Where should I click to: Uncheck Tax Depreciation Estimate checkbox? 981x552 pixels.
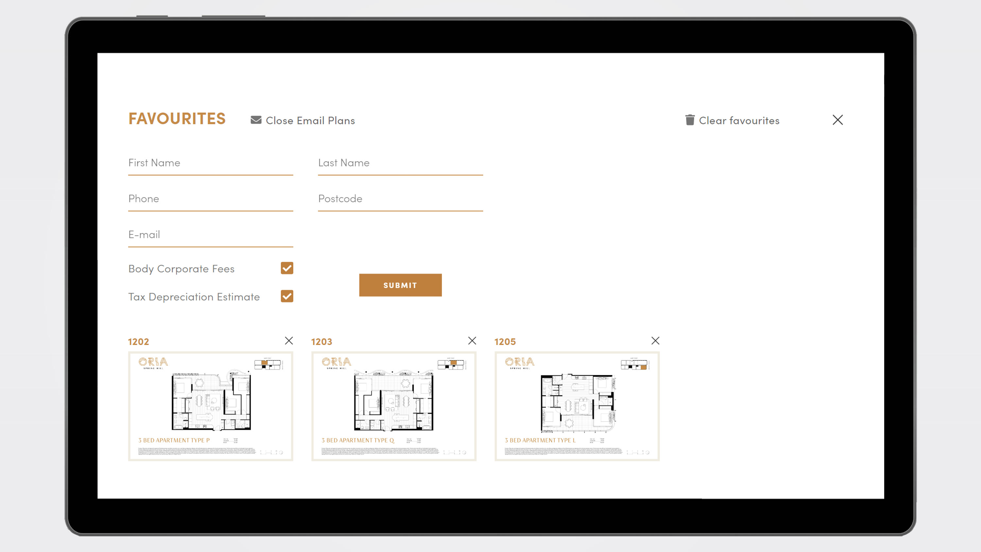click(x=287, y=296)
